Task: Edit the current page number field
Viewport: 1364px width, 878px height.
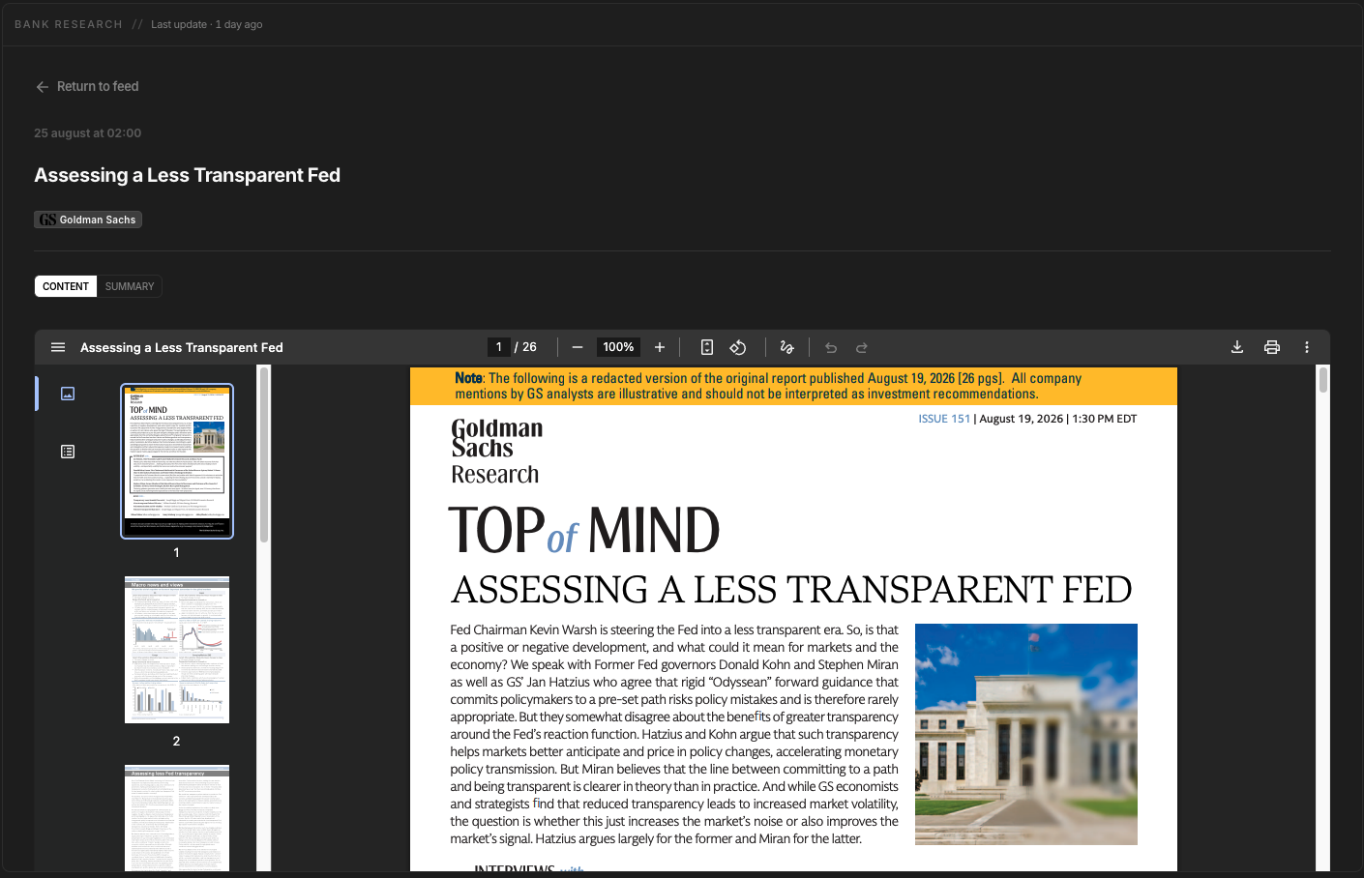Action: 499,347
